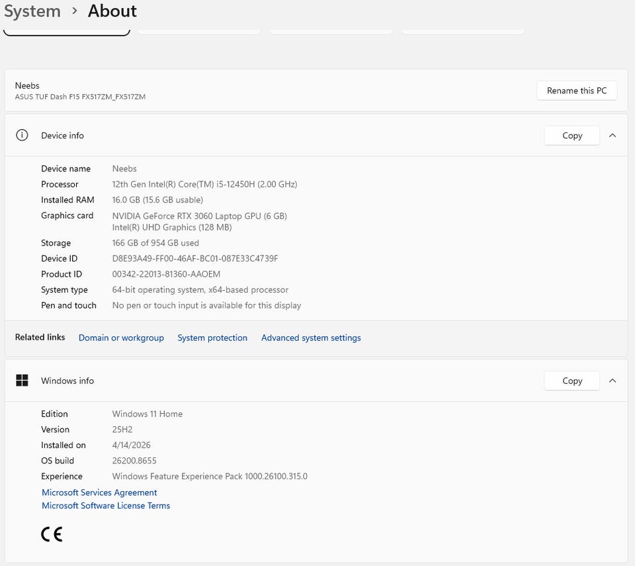The width and height of the screenshot is (635, 566).
Task: Click the Graphics card label
Action: click(x=67, y=216)
